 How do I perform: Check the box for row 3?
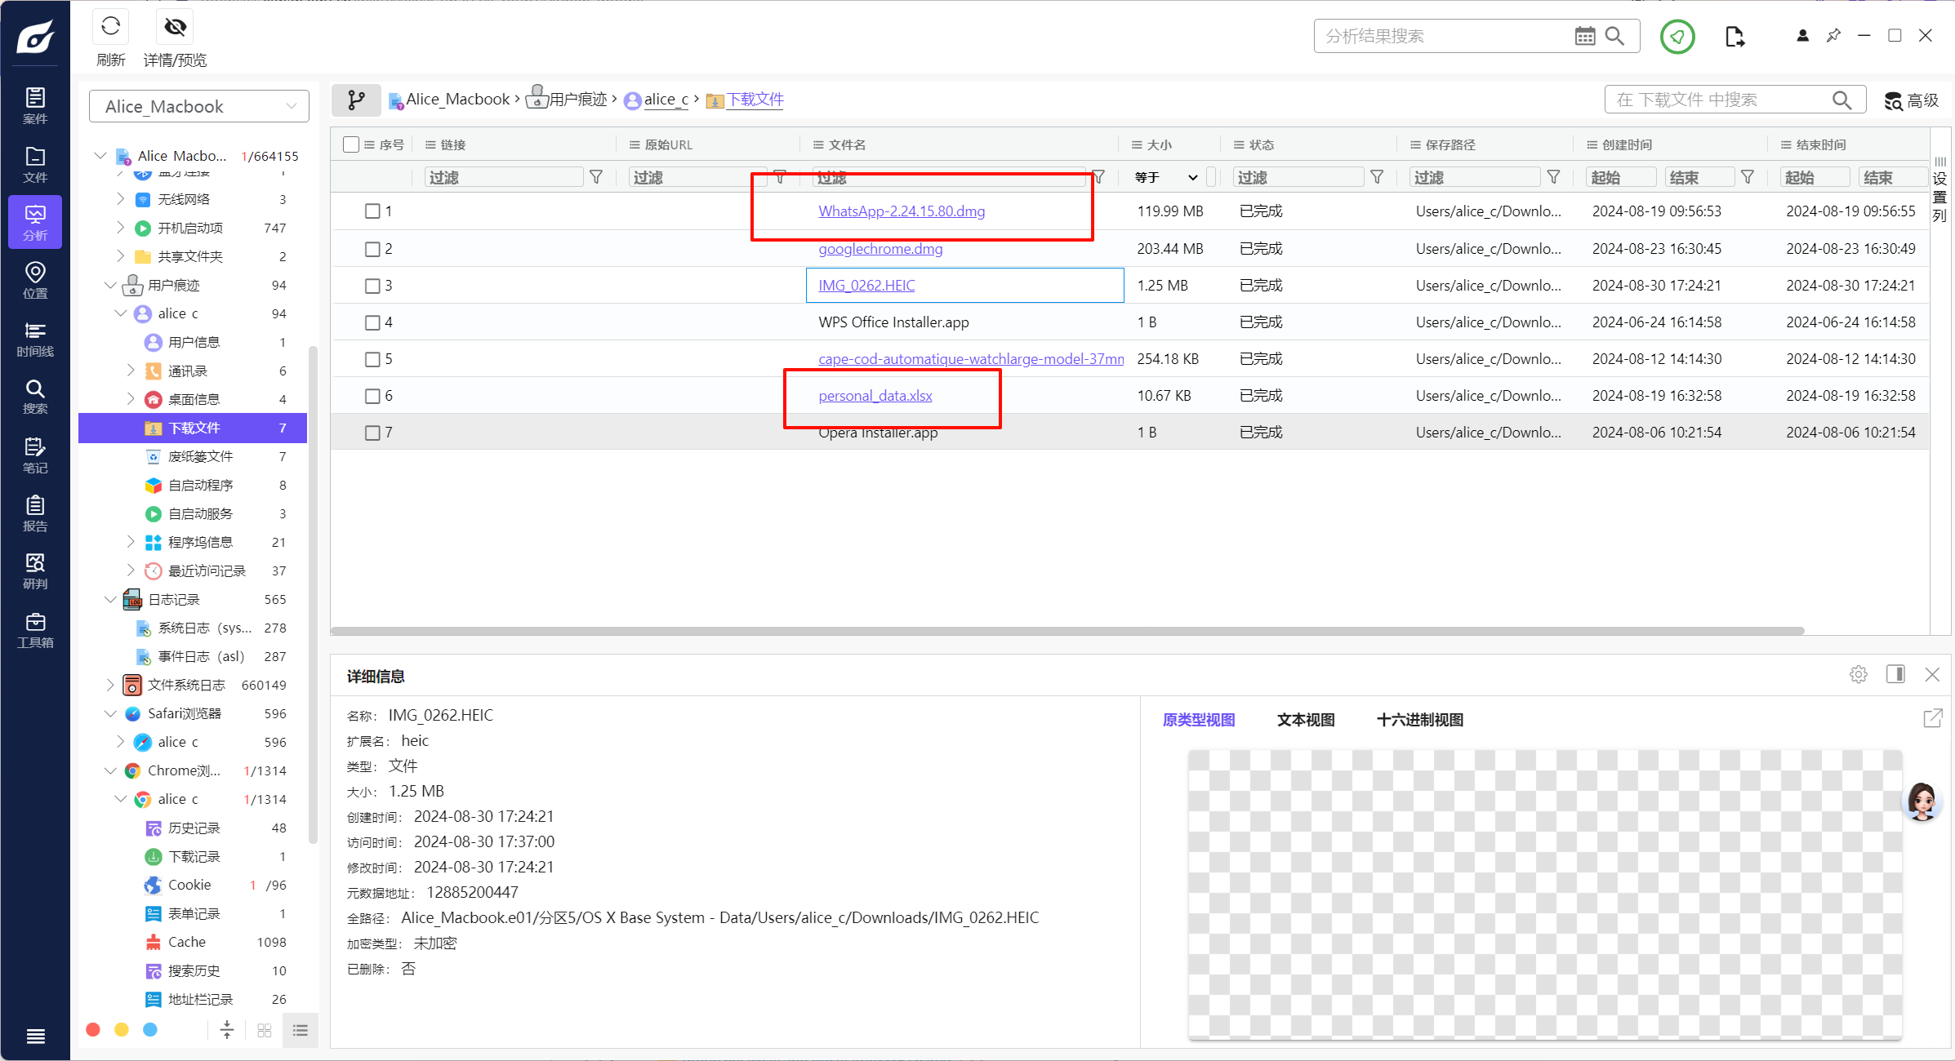click(372, 286)
